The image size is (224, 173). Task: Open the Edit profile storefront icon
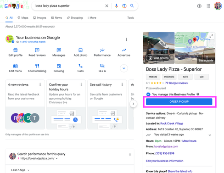coord(16,50)
